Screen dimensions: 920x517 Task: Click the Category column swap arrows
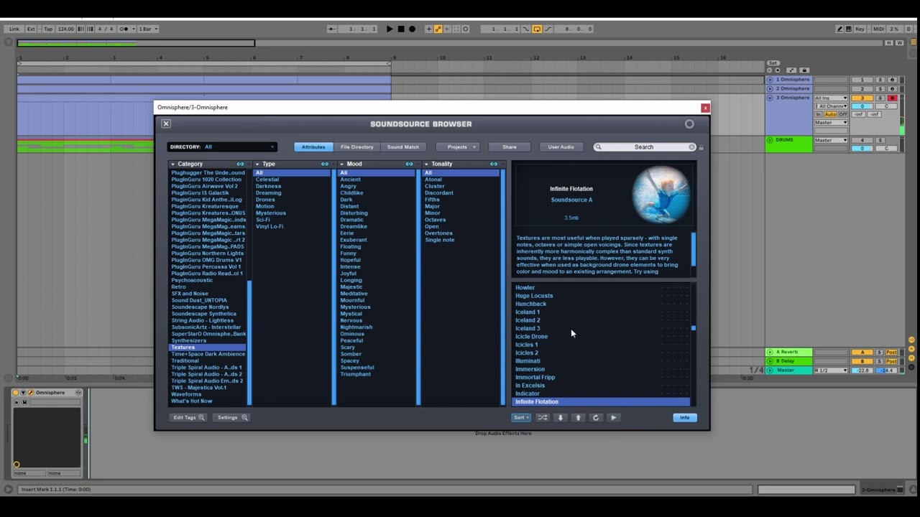click(x=240, y=164)
